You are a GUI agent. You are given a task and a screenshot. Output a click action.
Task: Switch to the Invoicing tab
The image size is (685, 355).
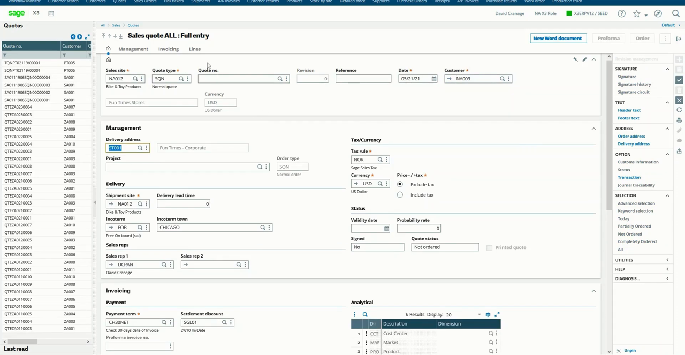coord(169,49)
